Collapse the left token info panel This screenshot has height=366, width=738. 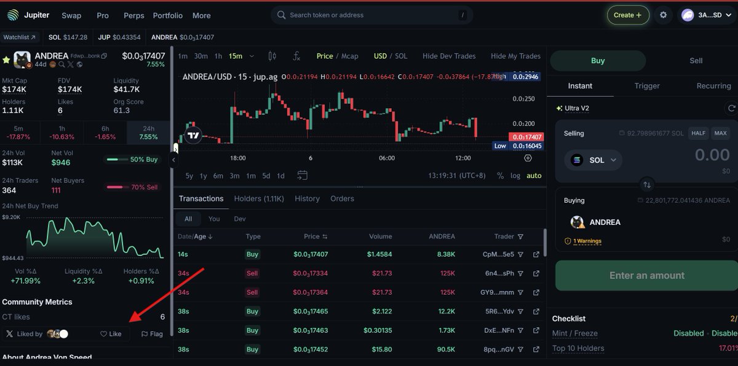coord(173,160)
